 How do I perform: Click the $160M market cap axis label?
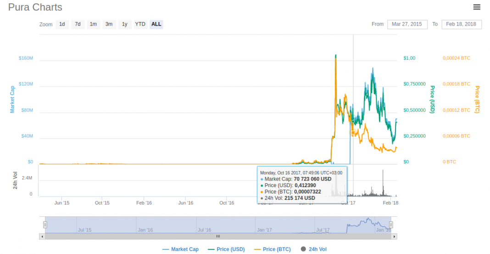(x=26, y=58)
